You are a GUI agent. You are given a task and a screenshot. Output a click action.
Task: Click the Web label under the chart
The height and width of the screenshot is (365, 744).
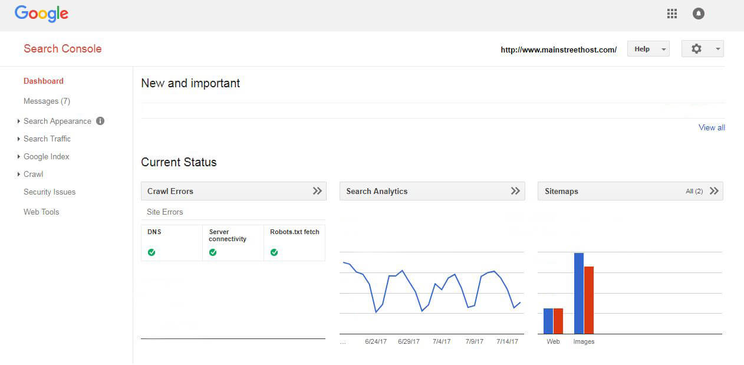tap(553, 341)
